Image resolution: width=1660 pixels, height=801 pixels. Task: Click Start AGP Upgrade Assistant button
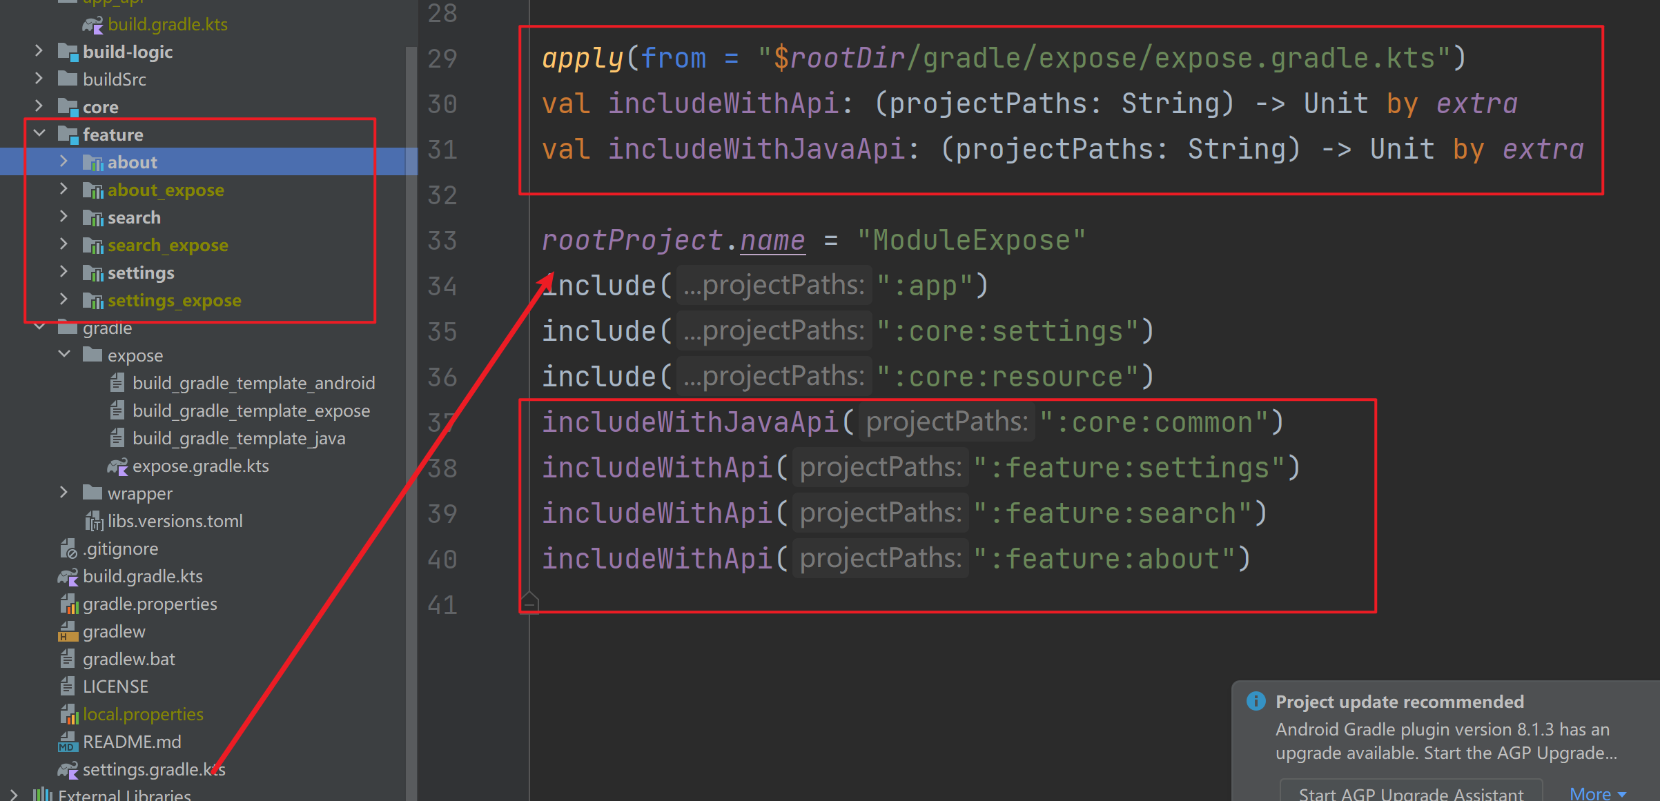pos(1410,792)
